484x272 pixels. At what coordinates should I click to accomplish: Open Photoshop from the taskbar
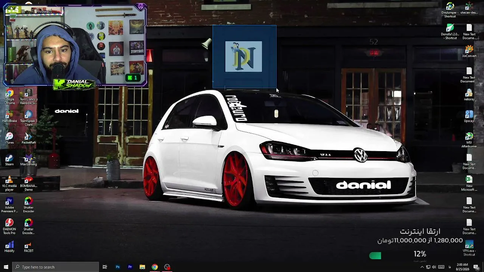[x=118, y=267]
